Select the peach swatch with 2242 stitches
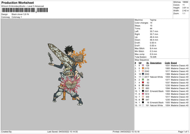Screen dimensions: 190x134 point(143,71)
